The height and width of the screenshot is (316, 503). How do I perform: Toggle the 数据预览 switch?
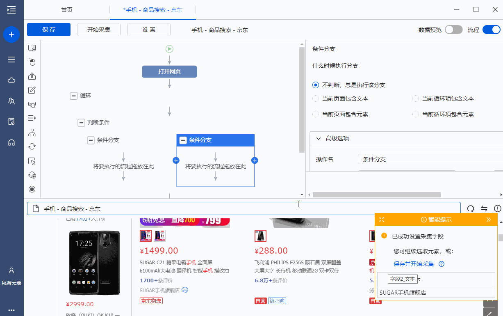[454, 30]
